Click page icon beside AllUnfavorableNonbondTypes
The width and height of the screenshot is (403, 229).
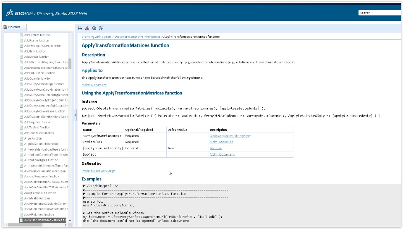coord(21,166)
